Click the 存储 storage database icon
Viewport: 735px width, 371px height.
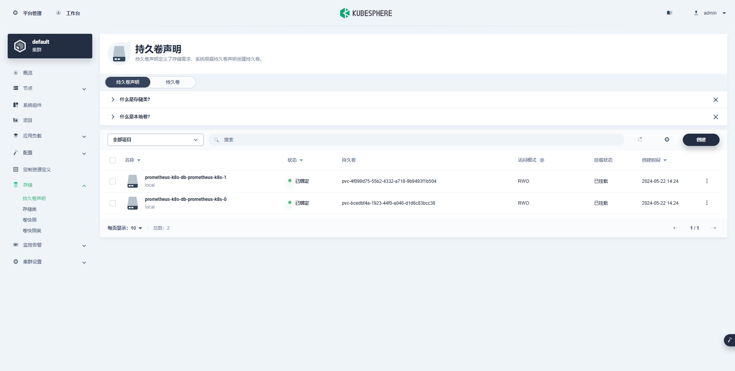16,185
